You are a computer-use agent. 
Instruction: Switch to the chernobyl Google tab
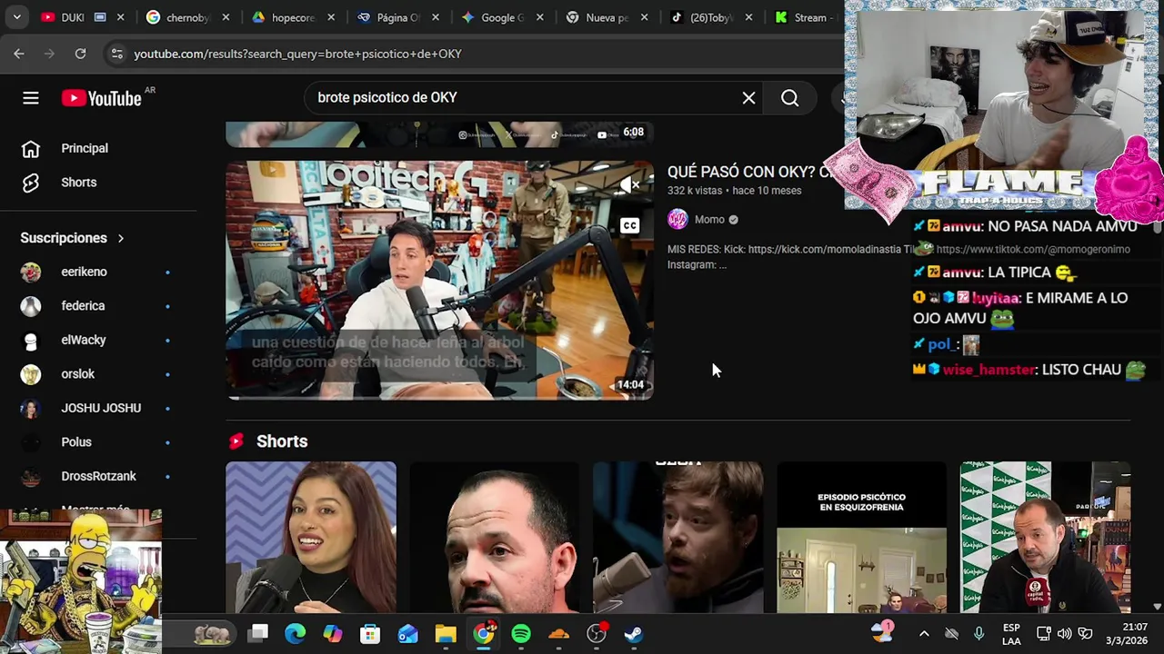187,17
